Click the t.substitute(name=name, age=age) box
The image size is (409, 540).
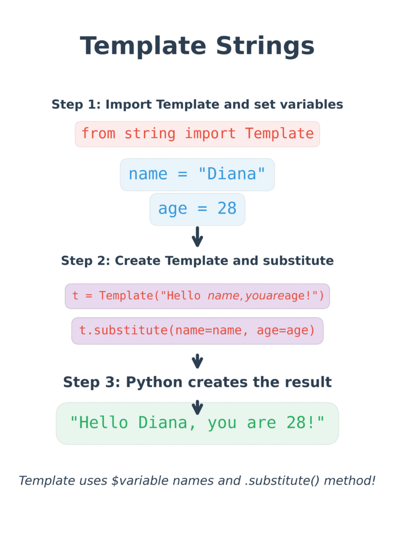pos(197,331)
